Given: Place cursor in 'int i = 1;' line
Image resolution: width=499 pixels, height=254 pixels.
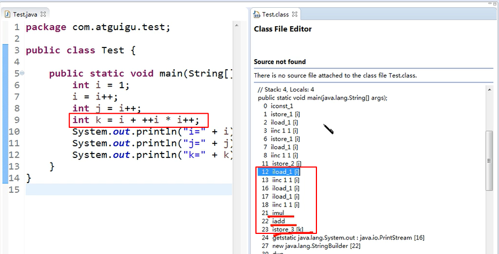Looking at the screenshot, I should pyautogui.click(x=101, y=85).
